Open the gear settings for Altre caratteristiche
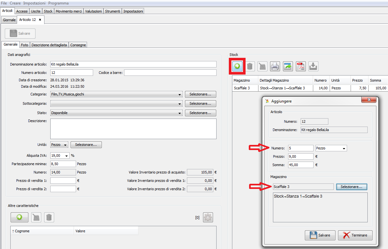388x249 pixels. 208,218
